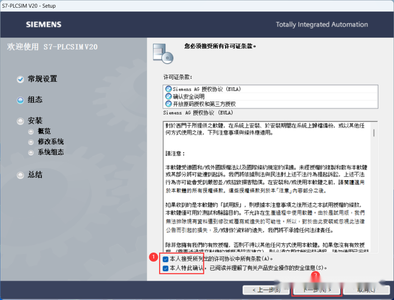Click the Totally Integrated Automation text
Screen dimensions: 394x300
pyautogui.click(x=322, y=24)
